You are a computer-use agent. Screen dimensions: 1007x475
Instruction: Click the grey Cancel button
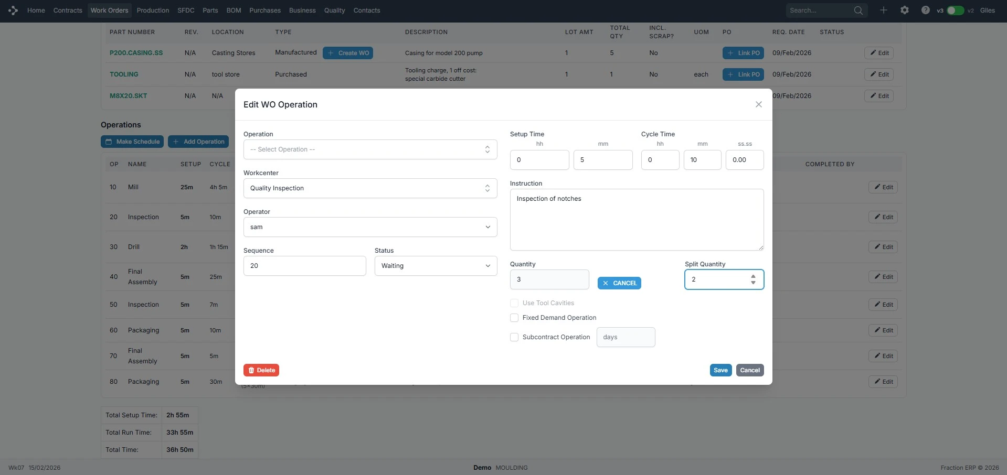[750, 370]
